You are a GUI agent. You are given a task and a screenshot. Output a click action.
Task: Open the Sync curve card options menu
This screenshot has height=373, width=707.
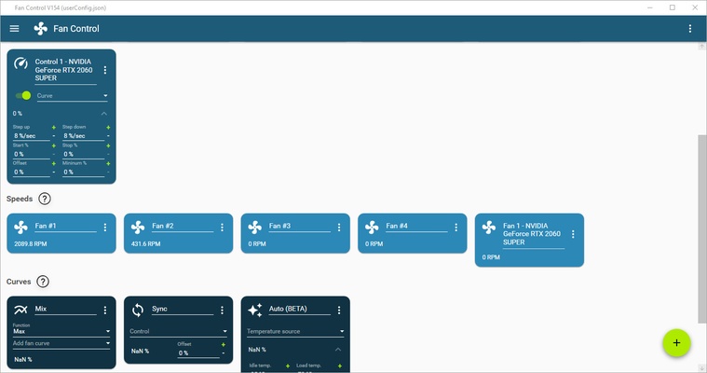point(222,310)
